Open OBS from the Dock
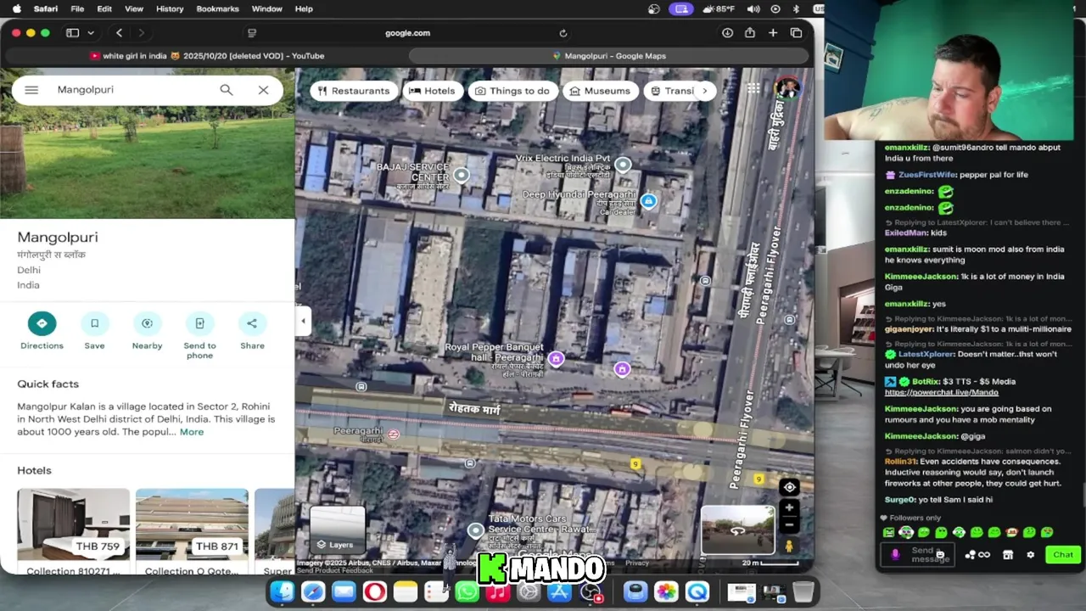The image size is (1086, 611). point(590,591)
